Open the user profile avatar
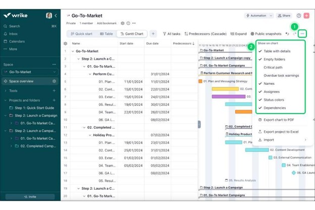The image size is (315, 210). click(x=49, y=16)
